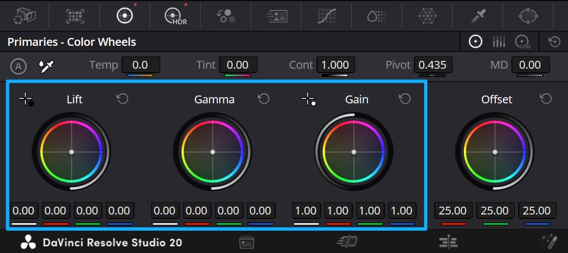Open the droplet-and-dots palette icon
This screenshot has height=253, width=568.
(x=377, y=16)
